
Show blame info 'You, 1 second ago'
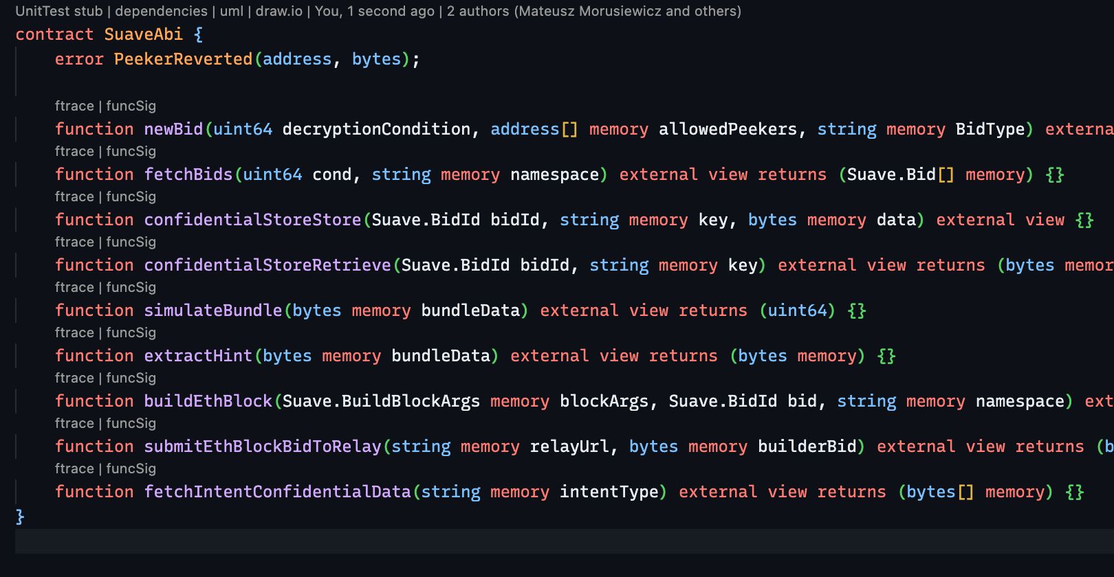pyautogui.click(x=374, y=11)
